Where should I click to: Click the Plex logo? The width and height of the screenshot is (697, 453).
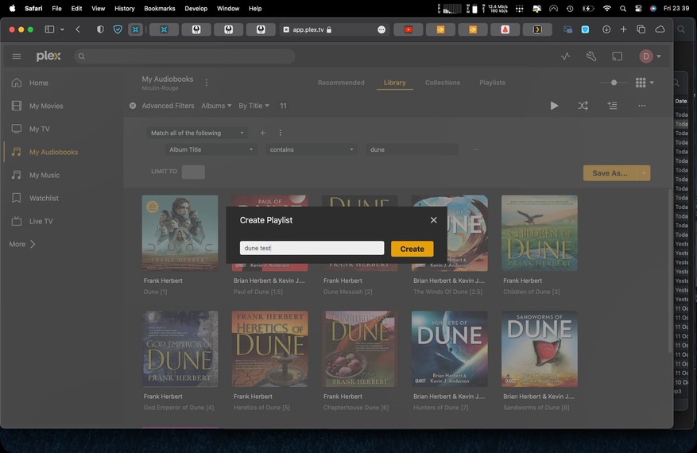pyautogui.click(x=48, y=56)
